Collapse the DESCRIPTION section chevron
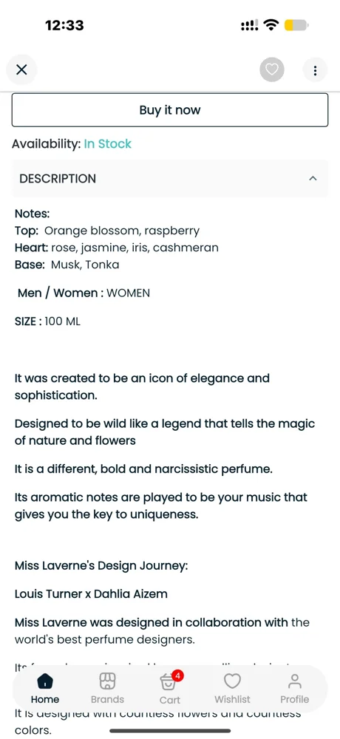The width and height of the screenshot is (340, 739). pos(313,179)
